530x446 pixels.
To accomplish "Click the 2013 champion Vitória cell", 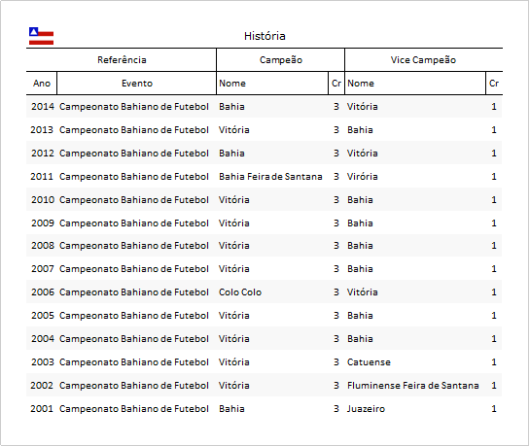I will click(234, 130).
